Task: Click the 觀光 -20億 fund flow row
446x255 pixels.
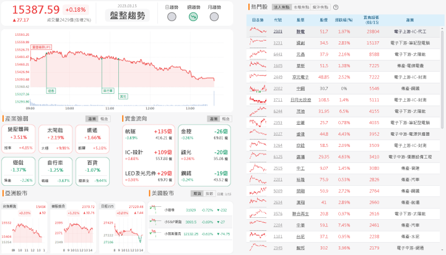Action: point(204,155)
